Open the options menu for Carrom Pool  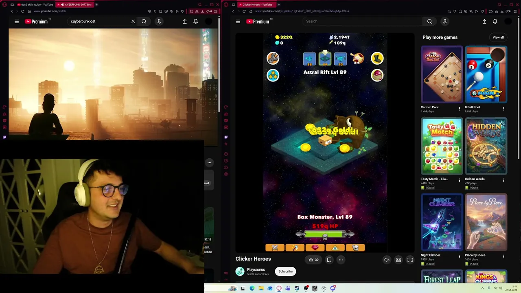point(460,109)
